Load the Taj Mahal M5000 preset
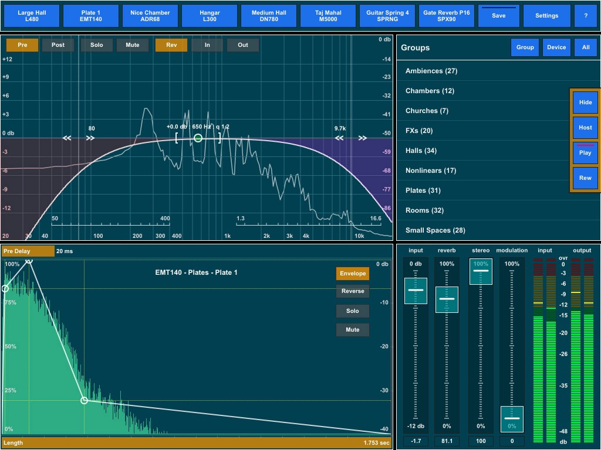Screen dimensions: 601x450 click(327, 16)
